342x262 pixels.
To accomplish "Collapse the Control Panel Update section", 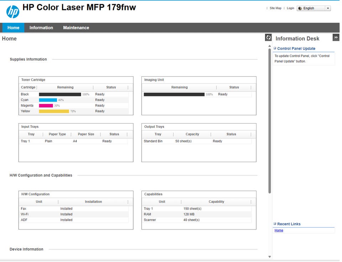I will click(x=275, y=48).
